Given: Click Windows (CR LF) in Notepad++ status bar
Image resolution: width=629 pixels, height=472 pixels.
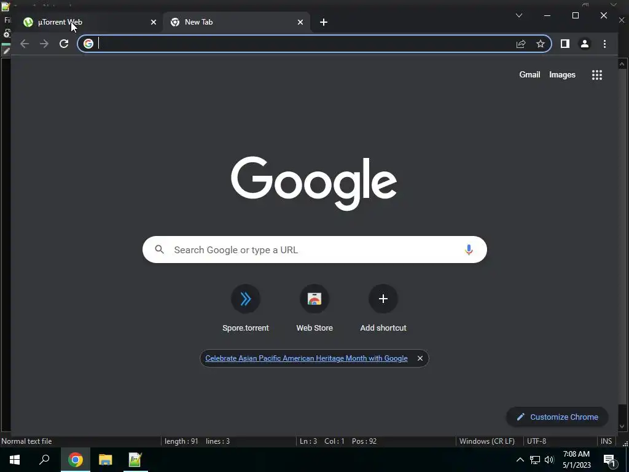Looking at the screenshot, I should click(487, 441).
